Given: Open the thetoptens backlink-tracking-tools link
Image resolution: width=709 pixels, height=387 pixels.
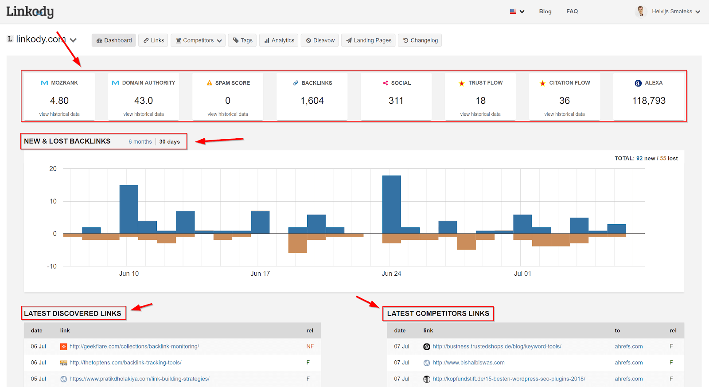Looking at the screenshot, I should pos(125,363).
